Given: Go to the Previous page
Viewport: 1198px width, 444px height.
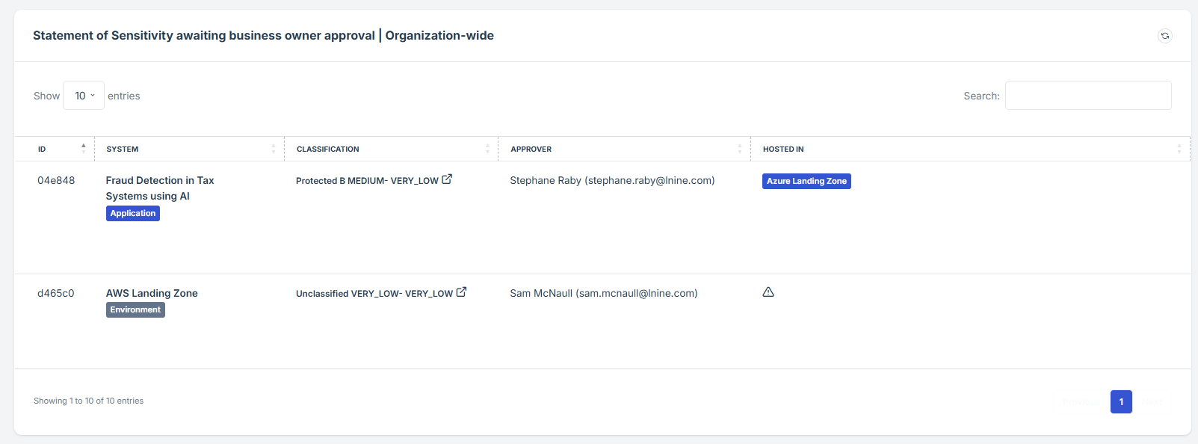Looking at the screenshot, I should [x=1082, y=401].
